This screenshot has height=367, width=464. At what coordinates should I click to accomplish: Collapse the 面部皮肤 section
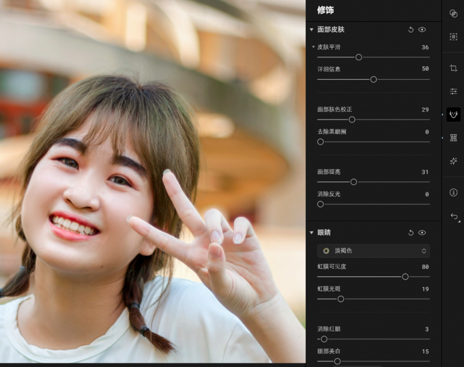[311, 29]
